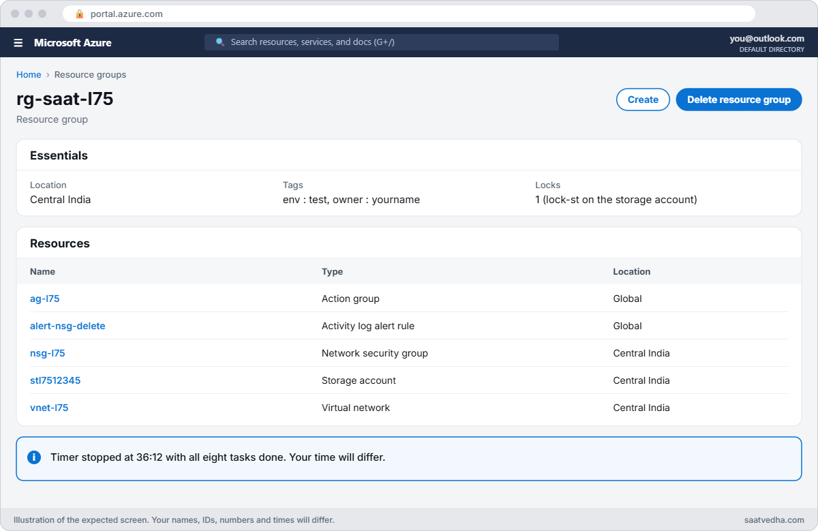Click the padlock icon in address bar
This screenshot has height=531, width=818.
pyautogui.click(x=80, y=14)
